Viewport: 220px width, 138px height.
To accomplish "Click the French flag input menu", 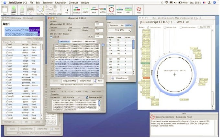I will pos(204,2).
